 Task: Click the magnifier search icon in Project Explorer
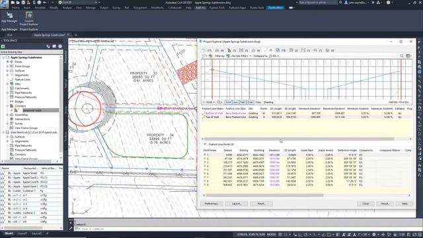coord(402,56)
